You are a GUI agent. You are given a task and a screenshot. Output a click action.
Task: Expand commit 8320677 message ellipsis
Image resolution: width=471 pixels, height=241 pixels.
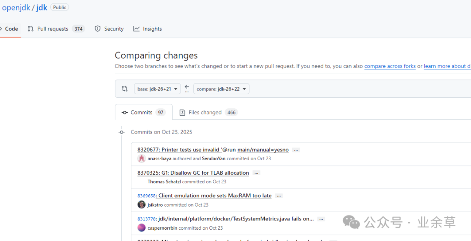(296, 150)
